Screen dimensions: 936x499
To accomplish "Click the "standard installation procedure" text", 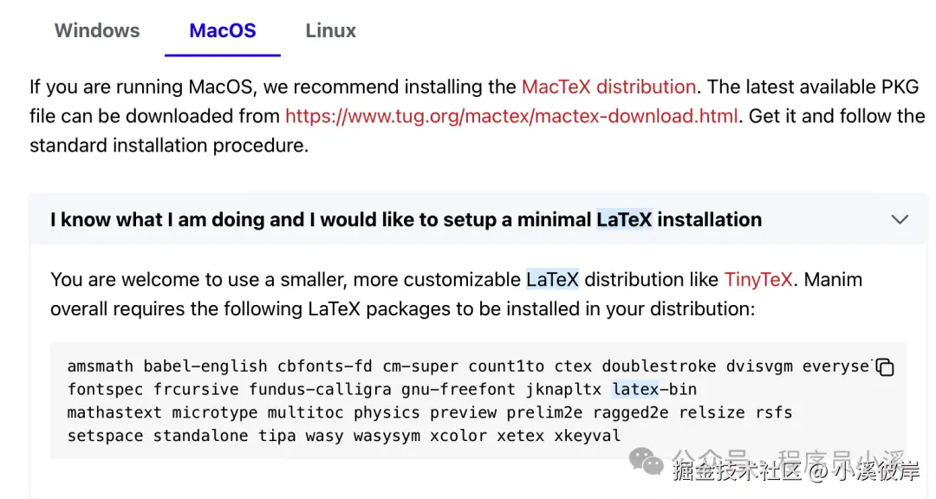I will point(169,146).
